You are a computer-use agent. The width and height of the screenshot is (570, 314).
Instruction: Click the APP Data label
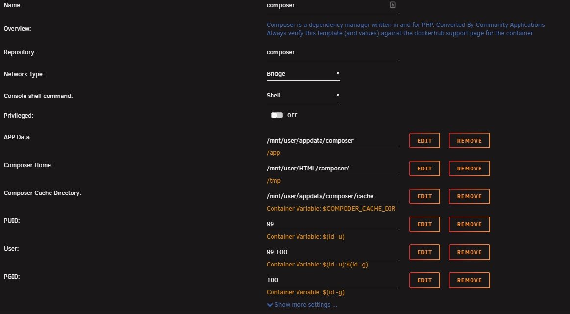(18, 137)
